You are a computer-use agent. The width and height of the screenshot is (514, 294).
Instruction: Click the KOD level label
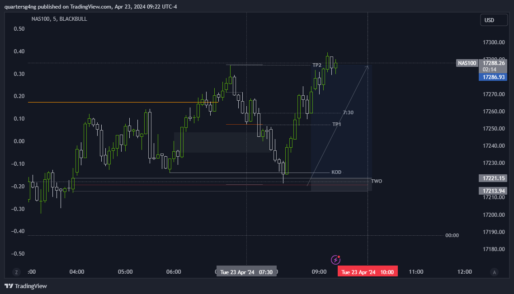(336, 172)
